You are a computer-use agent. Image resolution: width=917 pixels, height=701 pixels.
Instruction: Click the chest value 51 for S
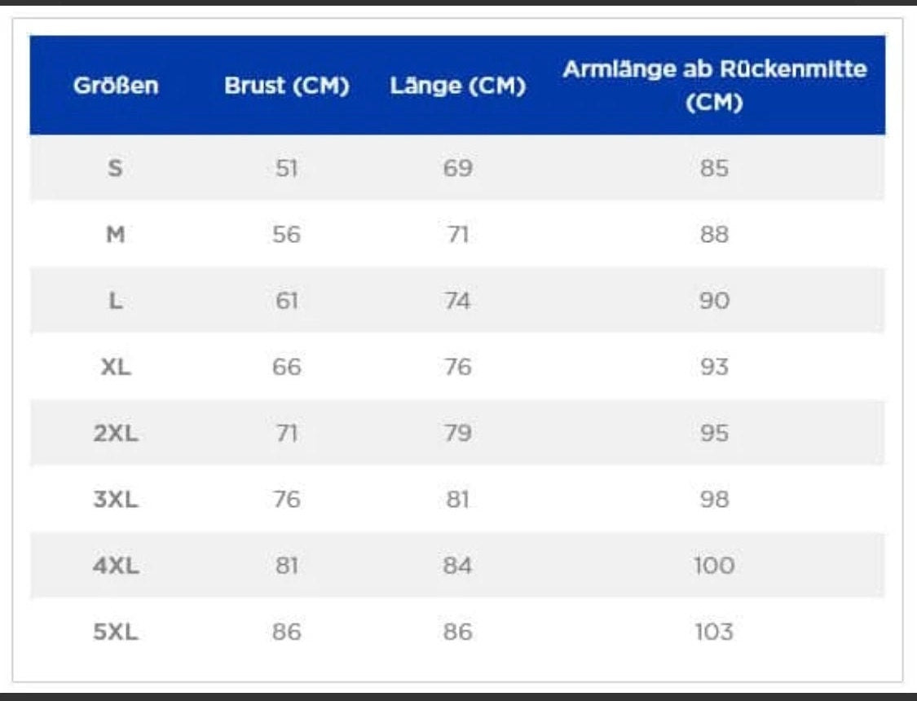point(287,169)
